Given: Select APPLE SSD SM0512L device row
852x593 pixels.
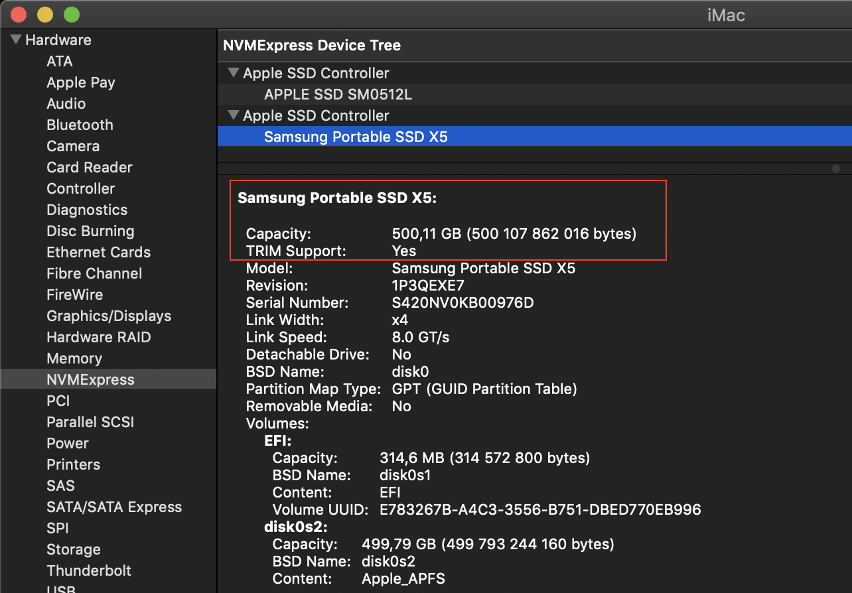Looking at the screenshot, I should tap(535, 94).
